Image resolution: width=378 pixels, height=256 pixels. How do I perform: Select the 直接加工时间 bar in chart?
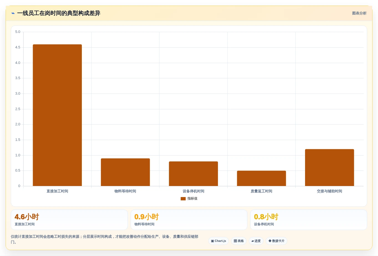tap(57, 115)
